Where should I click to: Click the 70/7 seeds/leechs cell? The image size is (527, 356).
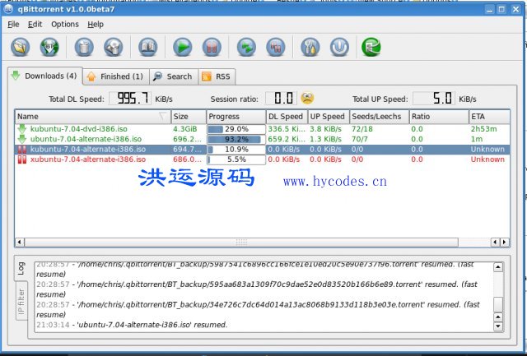(x=359, y=139)
